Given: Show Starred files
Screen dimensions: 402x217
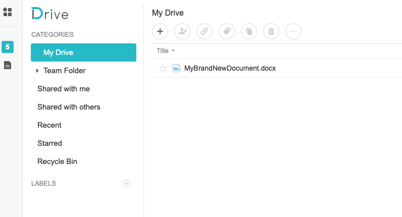Looking at the screenshot, I should [49, 143].
